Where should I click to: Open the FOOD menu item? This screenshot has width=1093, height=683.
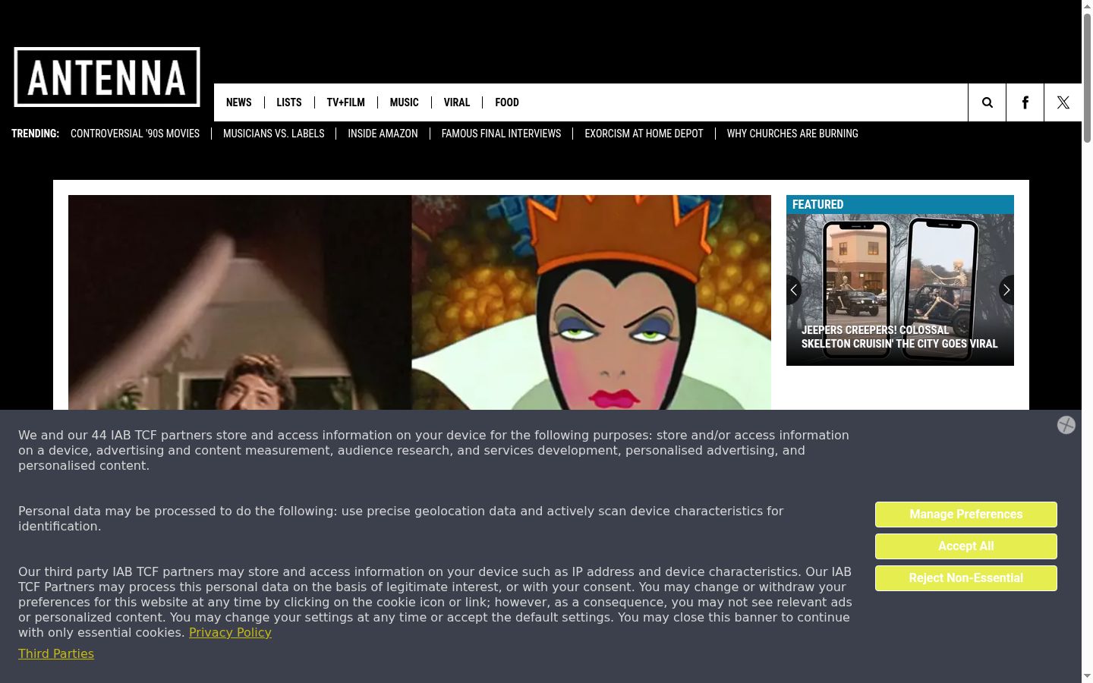[x=506, y=102]
